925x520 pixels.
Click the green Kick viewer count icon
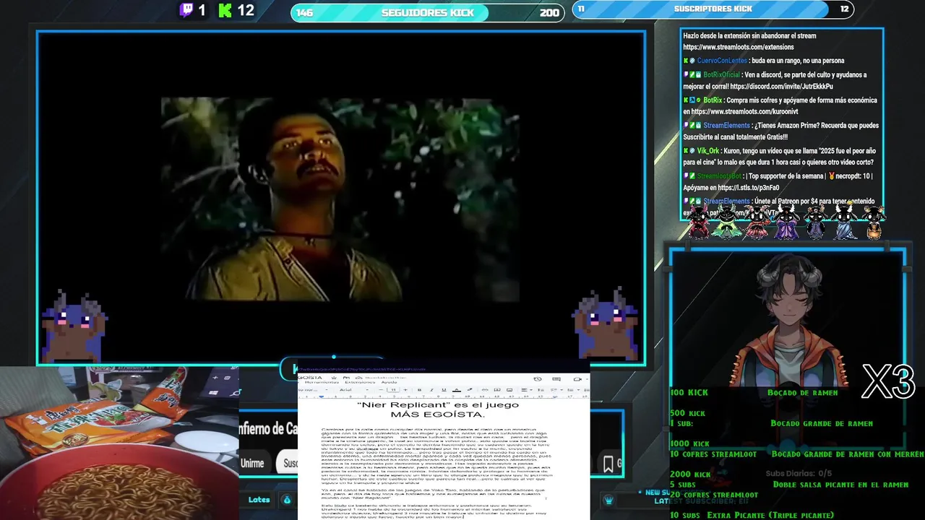(225, 10)
